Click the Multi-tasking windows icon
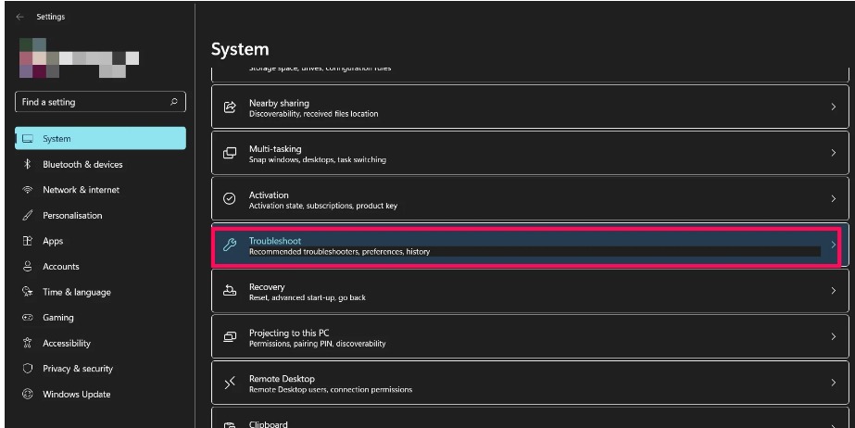The image size is (855, 428). click(x=231, y=154)
